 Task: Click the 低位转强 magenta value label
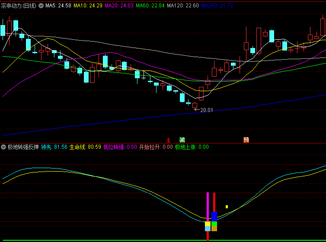pyautogui.click(x=120, y=147)
